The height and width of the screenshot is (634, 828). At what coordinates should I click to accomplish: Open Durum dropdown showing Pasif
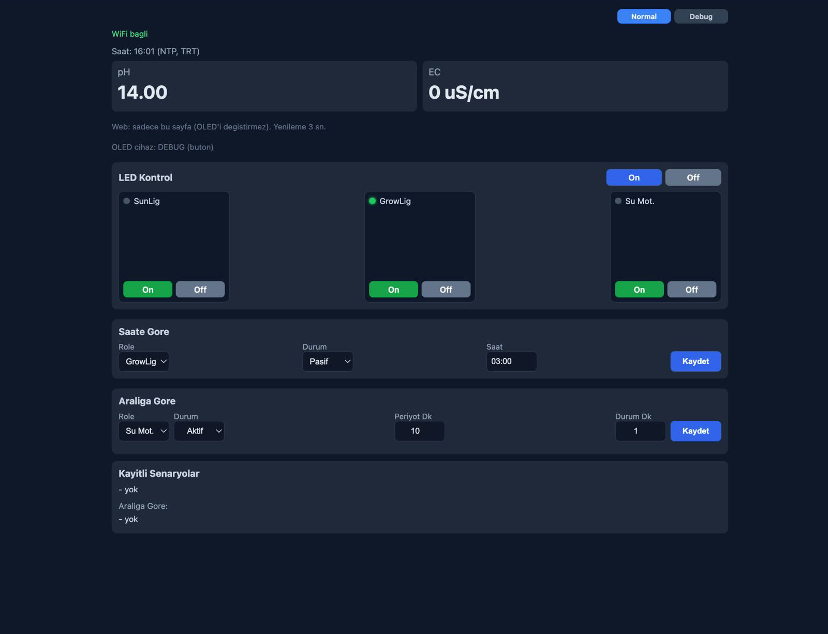[328, 361]
